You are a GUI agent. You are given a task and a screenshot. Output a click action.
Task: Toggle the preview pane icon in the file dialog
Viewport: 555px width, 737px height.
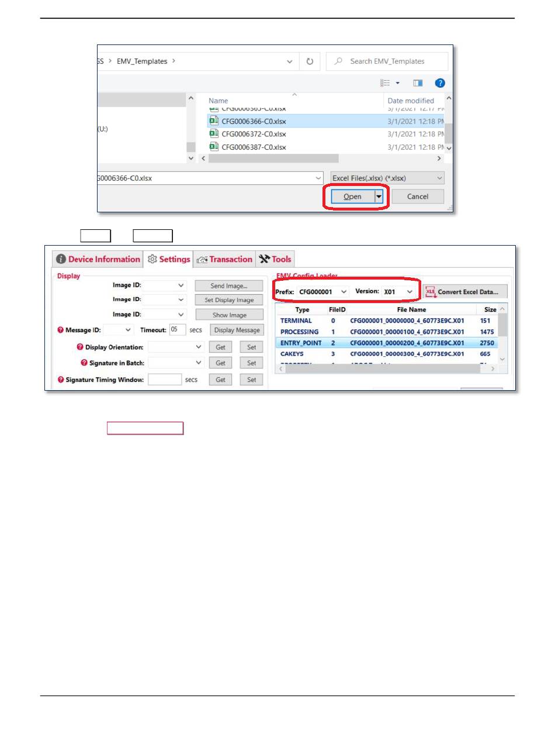pos(418,83)
